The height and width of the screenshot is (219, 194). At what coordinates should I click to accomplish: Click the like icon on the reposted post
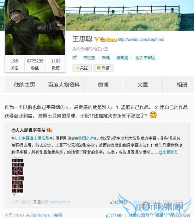click(x=113, y=202)
